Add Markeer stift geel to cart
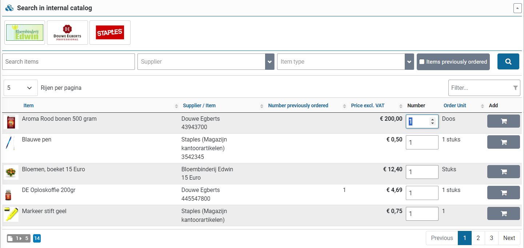 (x=503, y=213)
